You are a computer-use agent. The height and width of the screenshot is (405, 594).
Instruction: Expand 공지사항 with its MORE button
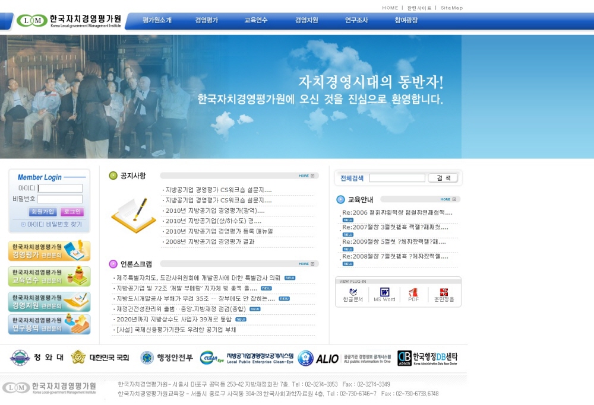pos(307,176)
